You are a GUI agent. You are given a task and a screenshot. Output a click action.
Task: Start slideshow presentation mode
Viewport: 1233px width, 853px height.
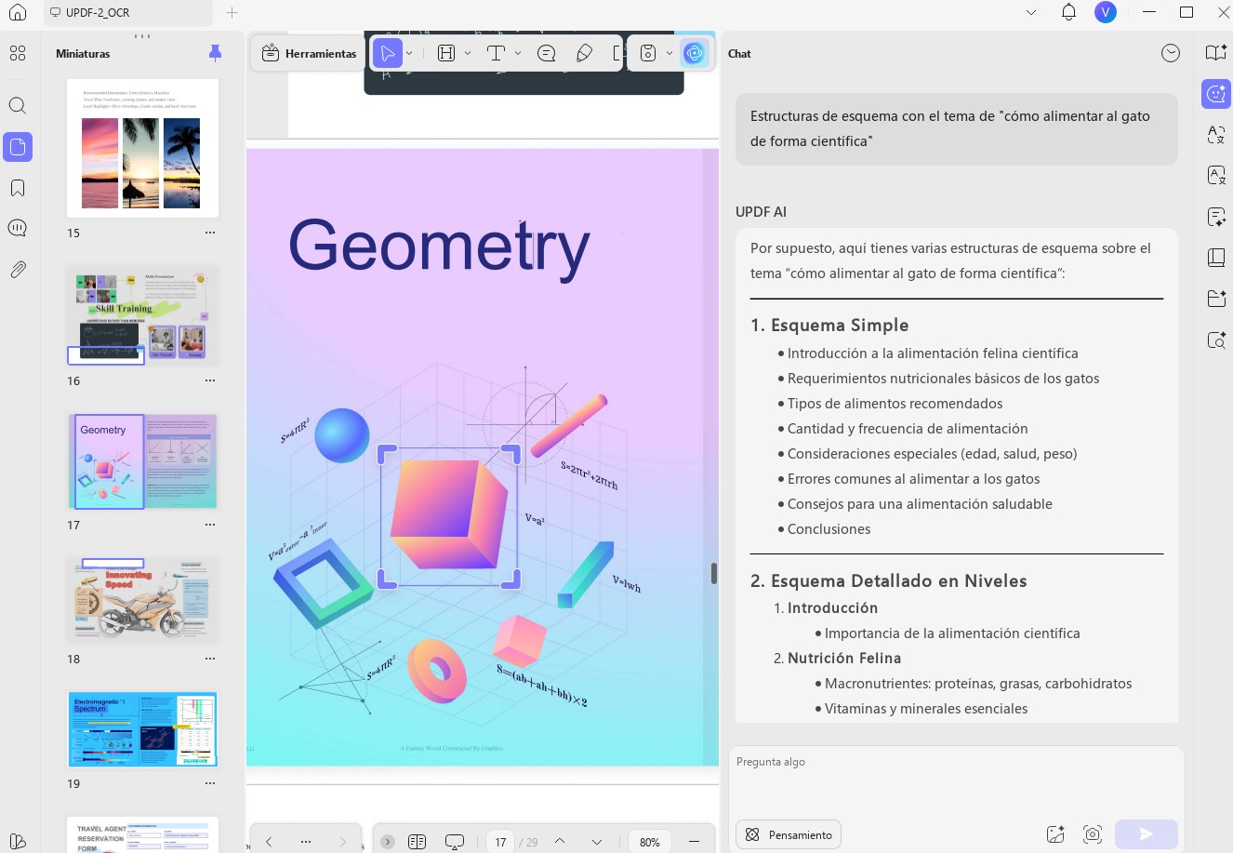[455, 842]
